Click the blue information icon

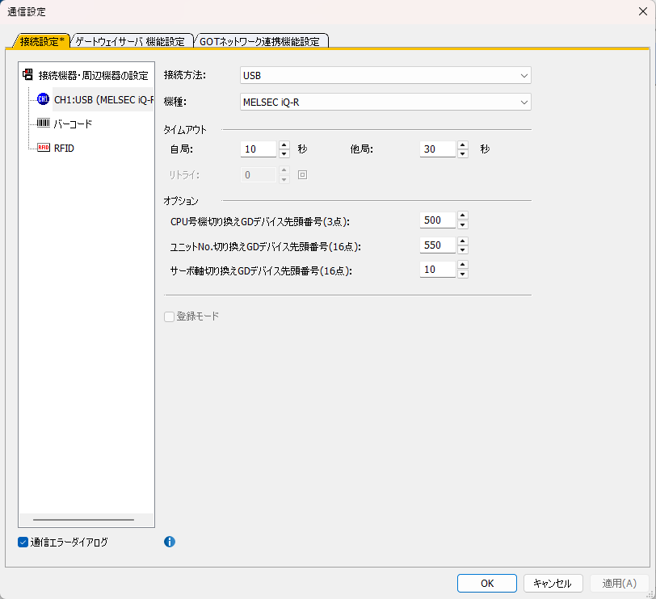[x=170, y=542]
